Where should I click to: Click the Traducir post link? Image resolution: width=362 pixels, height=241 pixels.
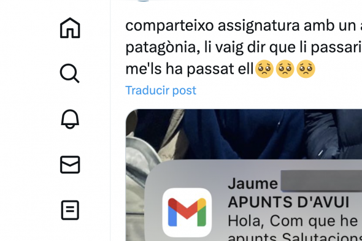[161, 90]
